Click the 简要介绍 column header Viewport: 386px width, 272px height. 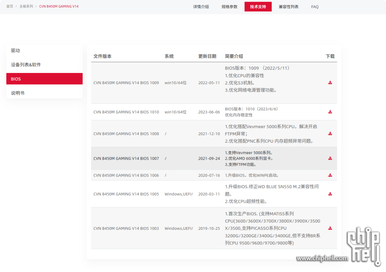234,56
